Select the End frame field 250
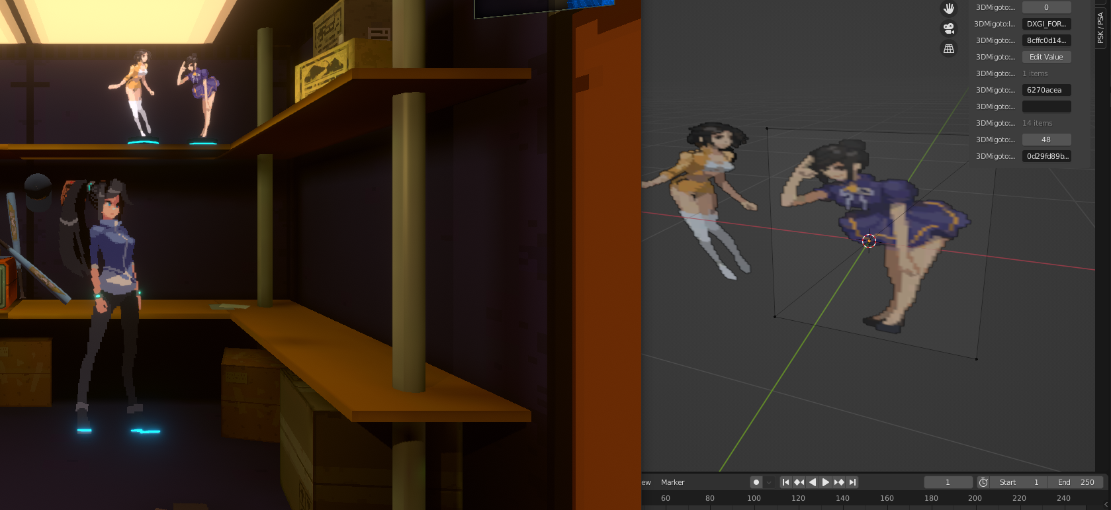Screen dimensions: 1111x510 click(1076, 482)
